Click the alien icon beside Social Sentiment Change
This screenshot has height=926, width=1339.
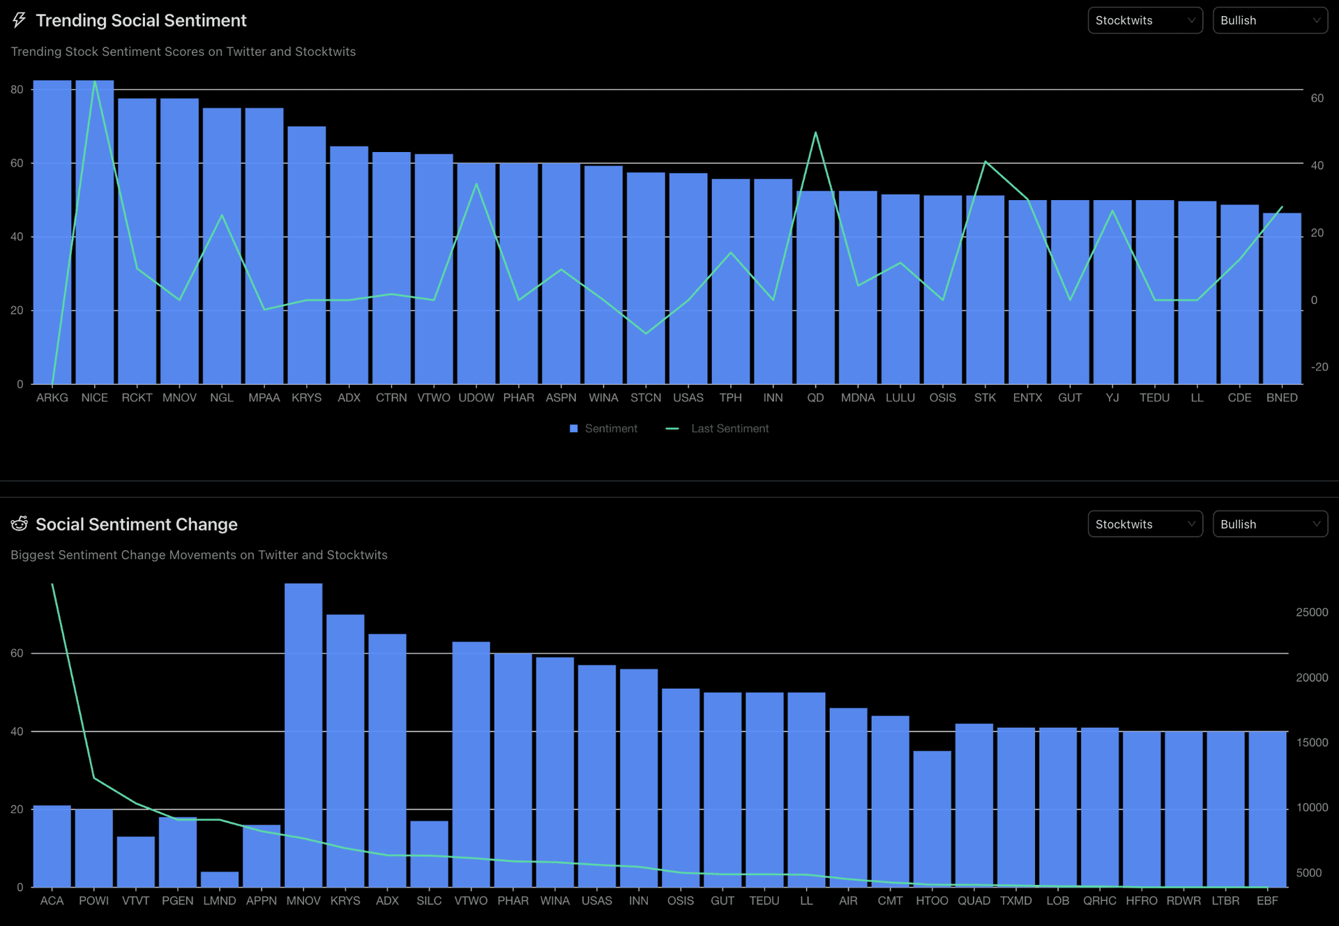[x=19, y=524]
